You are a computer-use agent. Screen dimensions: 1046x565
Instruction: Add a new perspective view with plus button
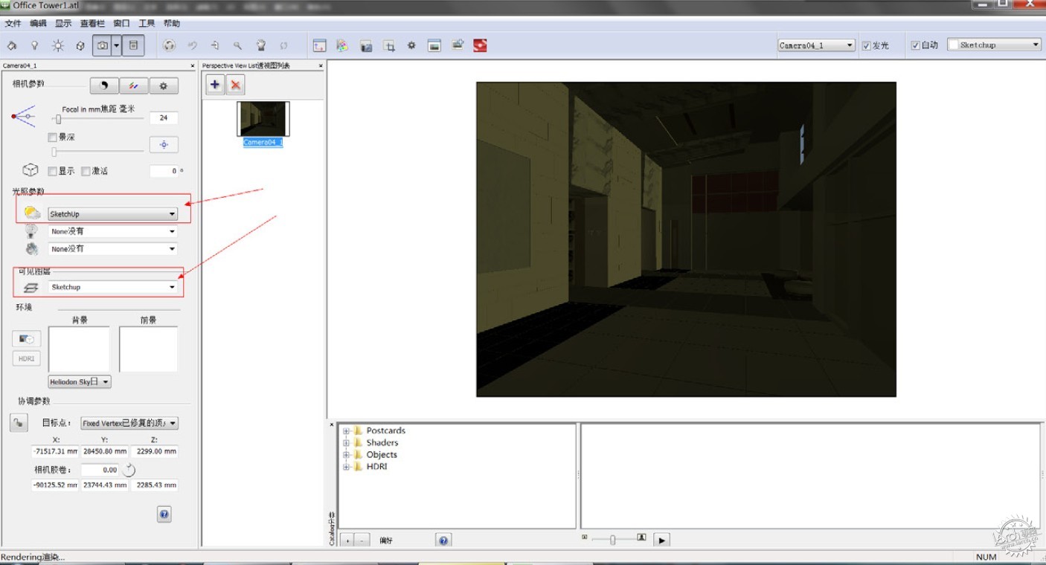[215, 85]
